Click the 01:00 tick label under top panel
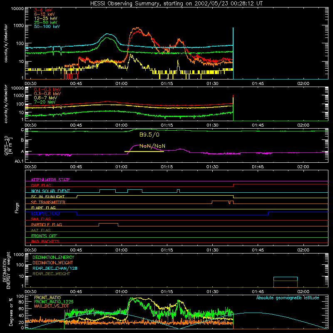 coord(122,84)
